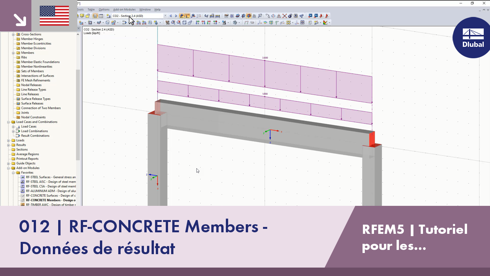Select Member Nonlinearities entry
Screen dimensions: 490x276
[x=37, y=66]
